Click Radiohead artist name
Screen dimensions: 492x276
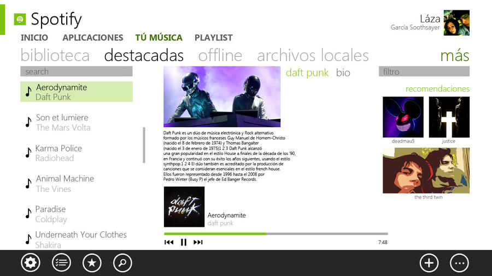55,158
